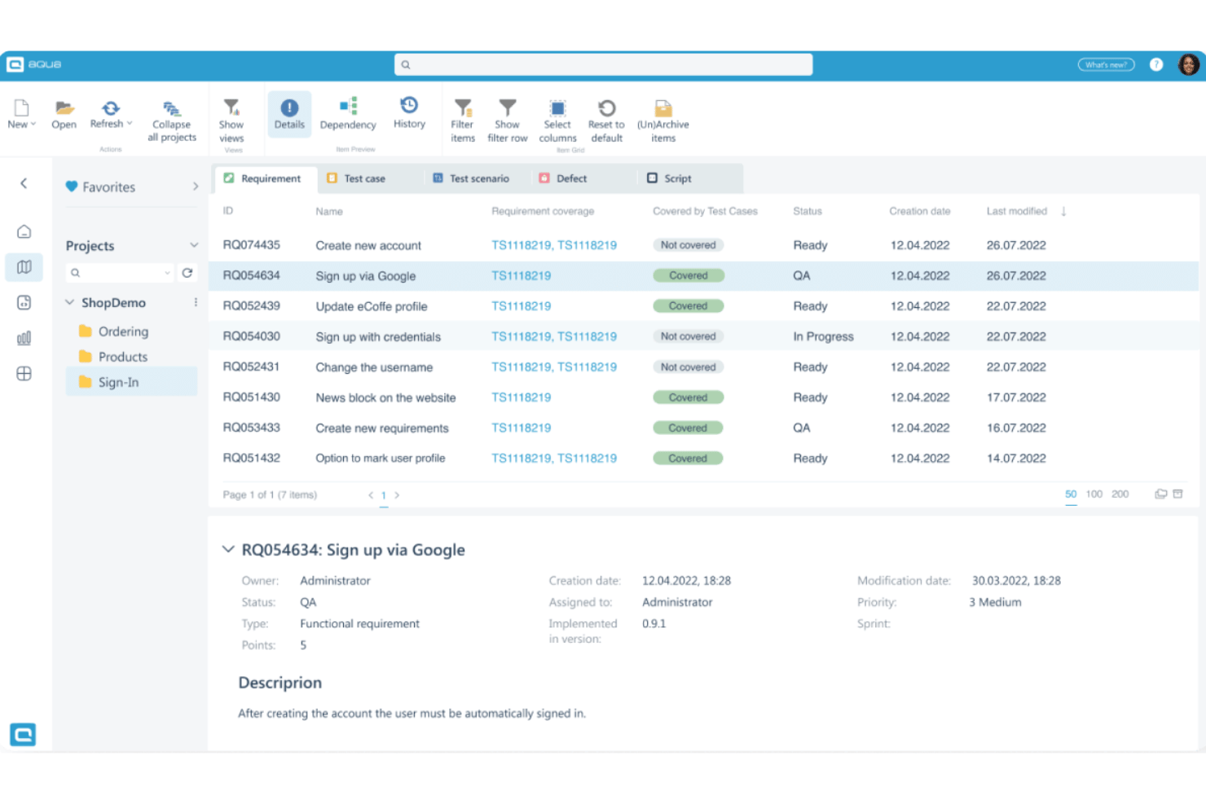
Task: Open the home icon in sidebar
Action: (24, 232)
